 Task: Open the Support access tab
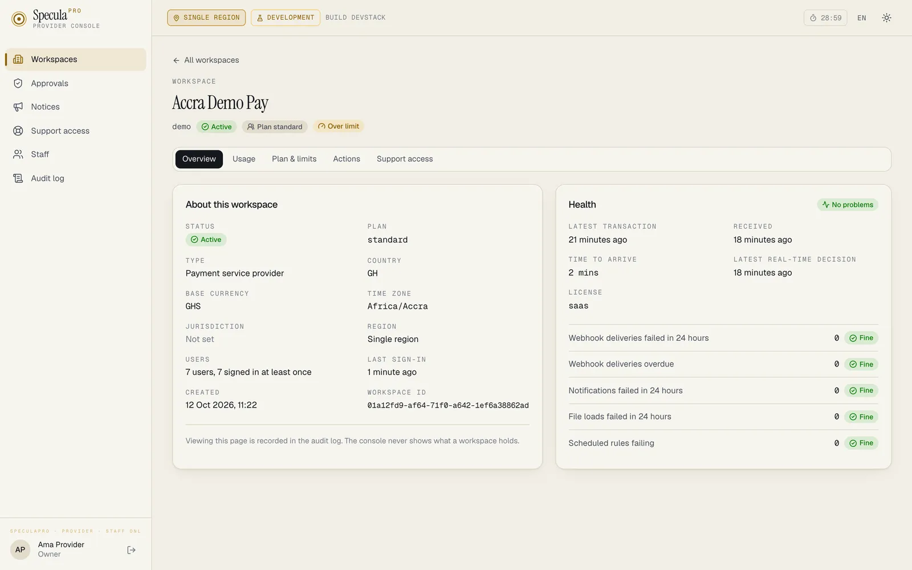[405, 159]
